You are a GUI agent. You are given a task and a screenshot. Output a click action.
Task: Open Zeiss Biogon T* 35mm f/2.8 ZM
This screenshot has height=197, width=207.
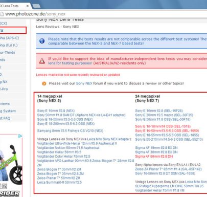tap(60, 174)
